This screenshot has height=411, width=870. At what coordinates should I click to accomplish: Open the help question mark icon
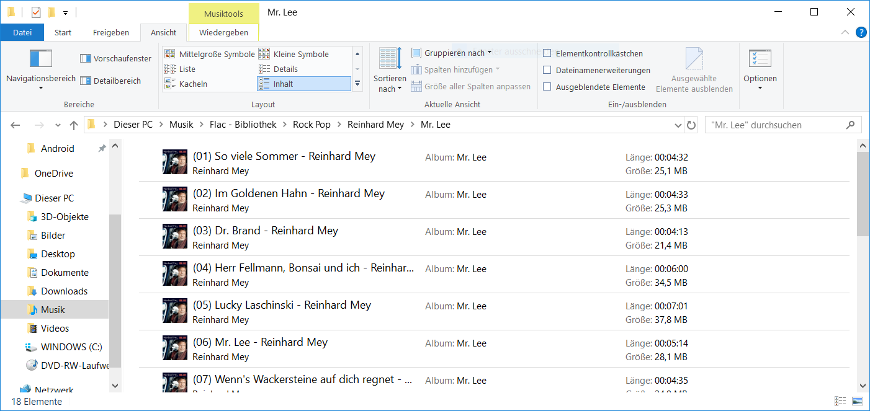pyautogui.click(x=861, y=32)
